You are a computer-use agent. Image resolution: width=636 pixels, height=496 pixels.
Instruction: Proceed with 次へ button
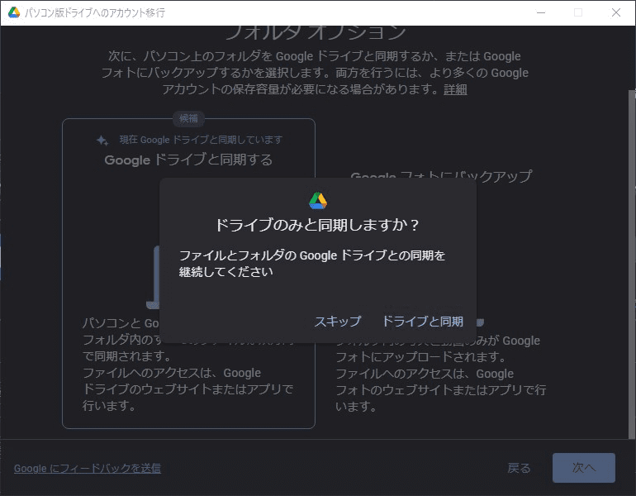(584, 468)
